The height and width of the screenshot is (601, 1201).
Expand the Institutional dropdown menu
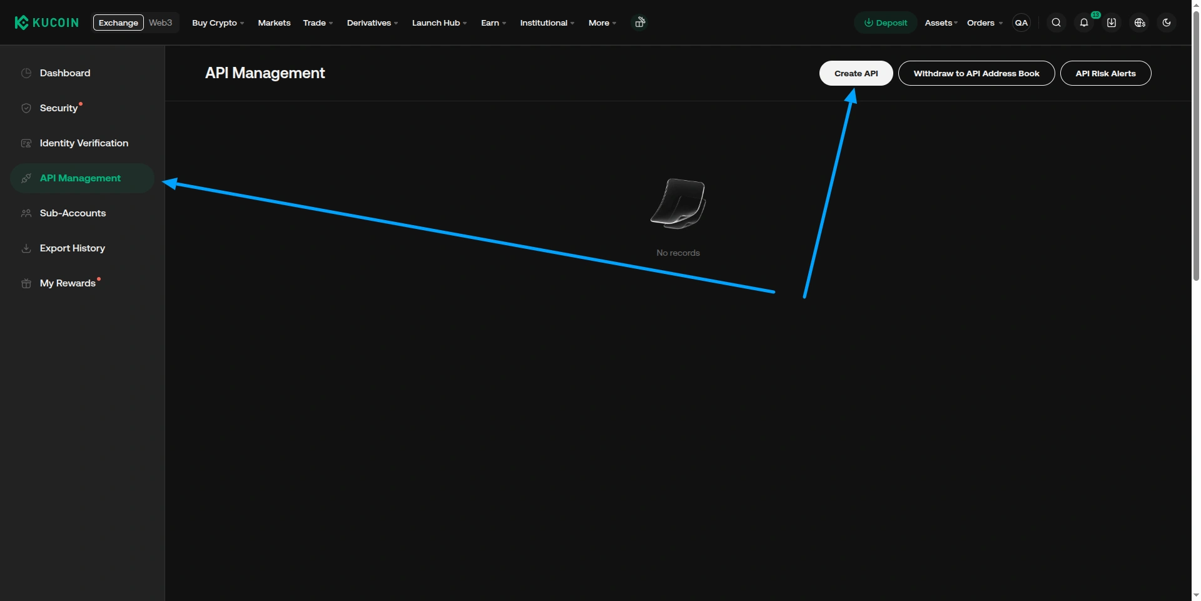coord(547,23)
